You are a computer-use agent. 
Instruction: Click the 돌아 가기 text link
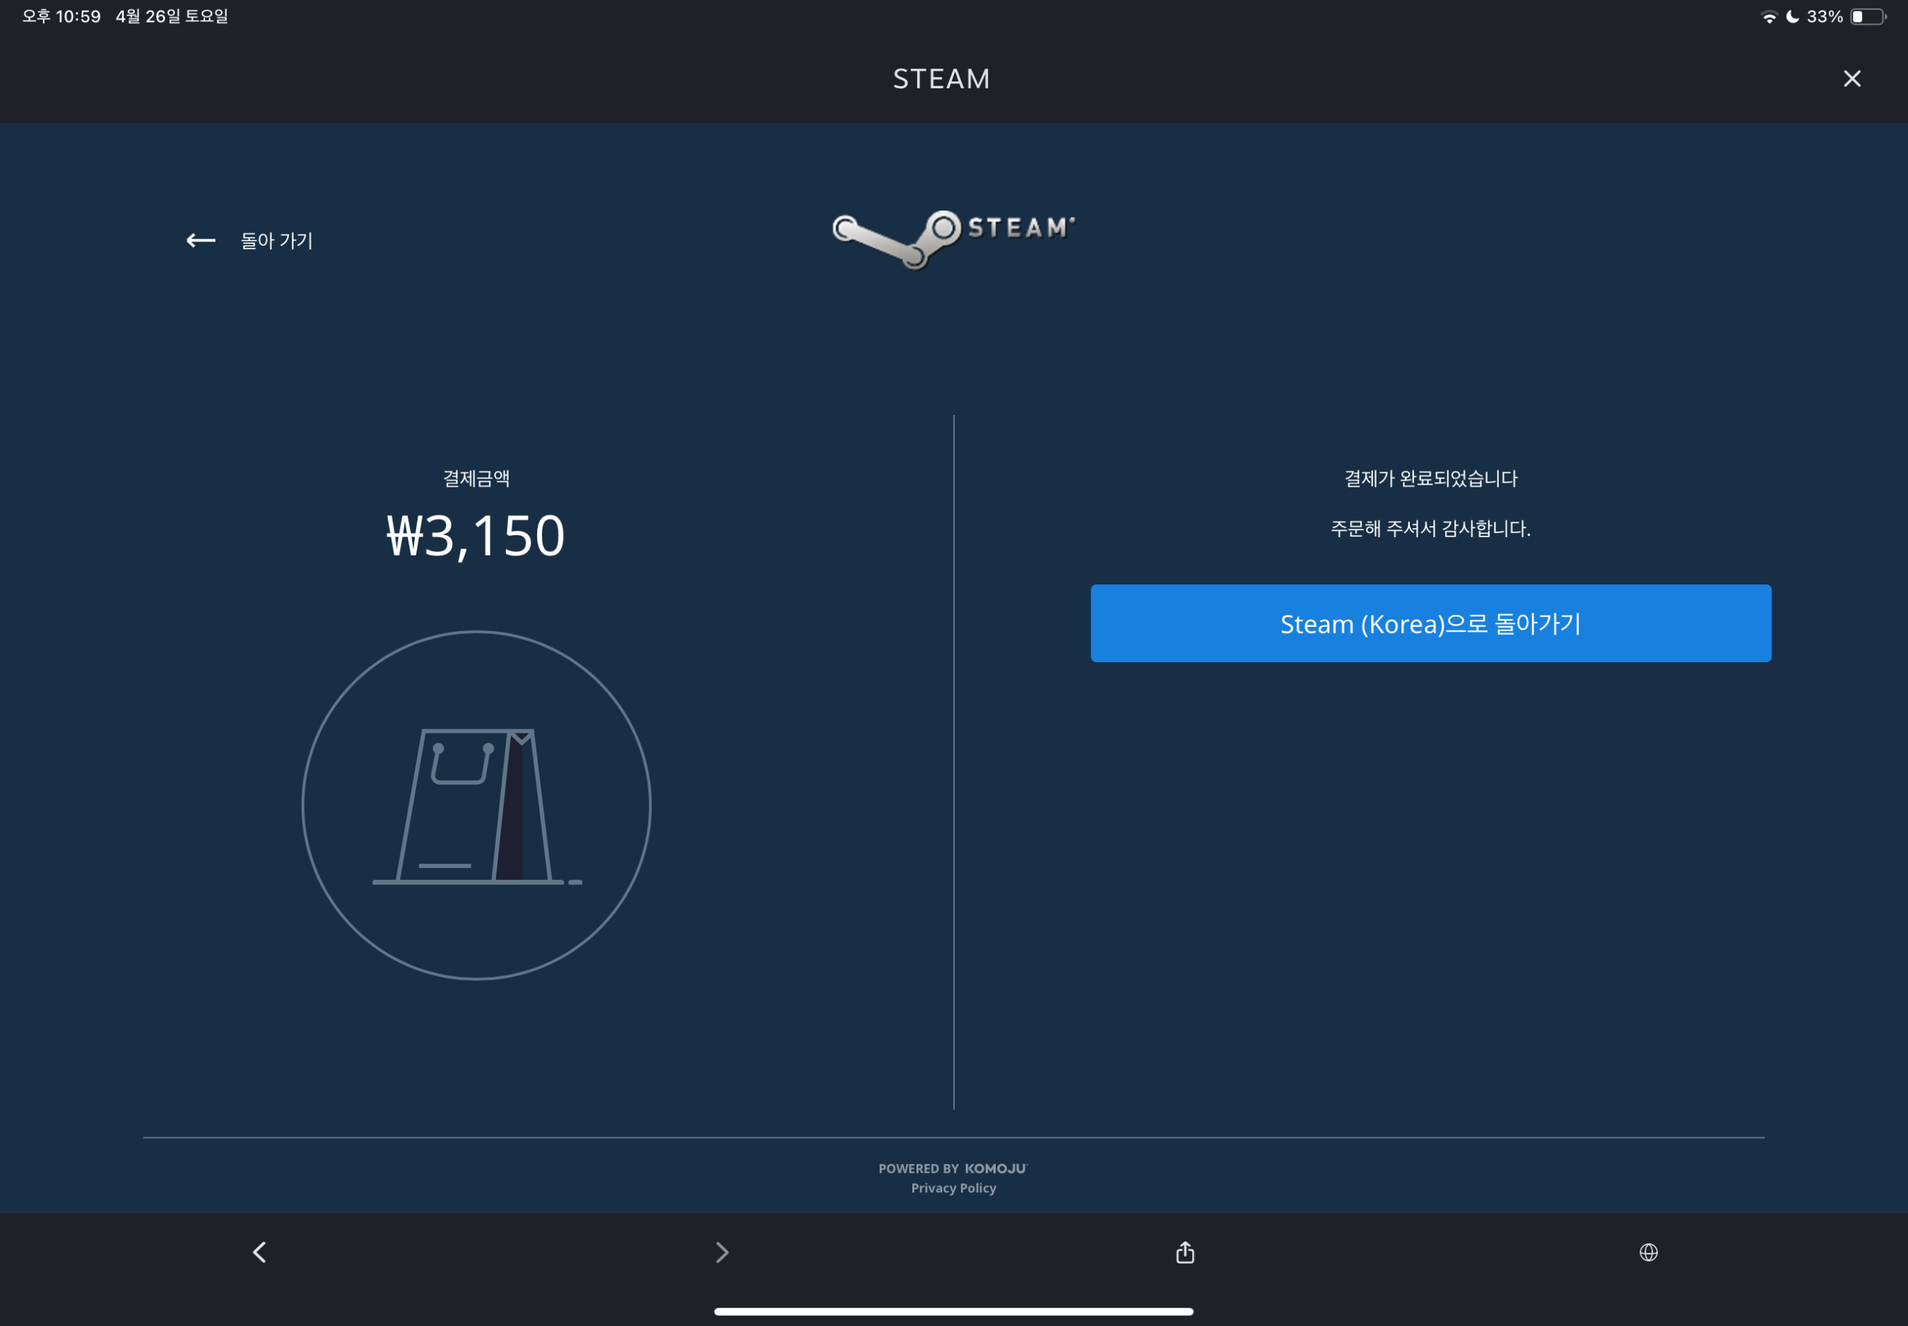(276, 241)
